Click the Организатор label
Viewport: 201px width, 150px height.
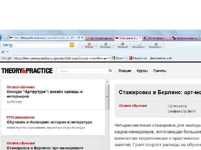tap(178, 106)
